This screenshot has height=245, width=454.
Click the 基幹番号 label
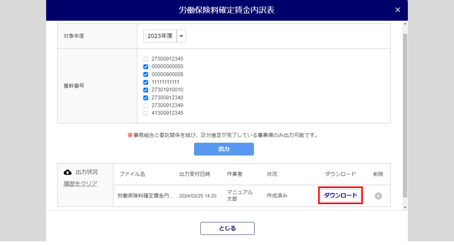(x=74, y=86)
